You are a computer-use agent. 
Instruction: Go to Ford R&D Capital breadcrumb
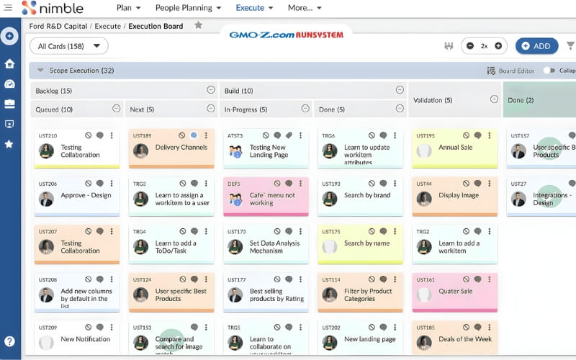[58, 26]
